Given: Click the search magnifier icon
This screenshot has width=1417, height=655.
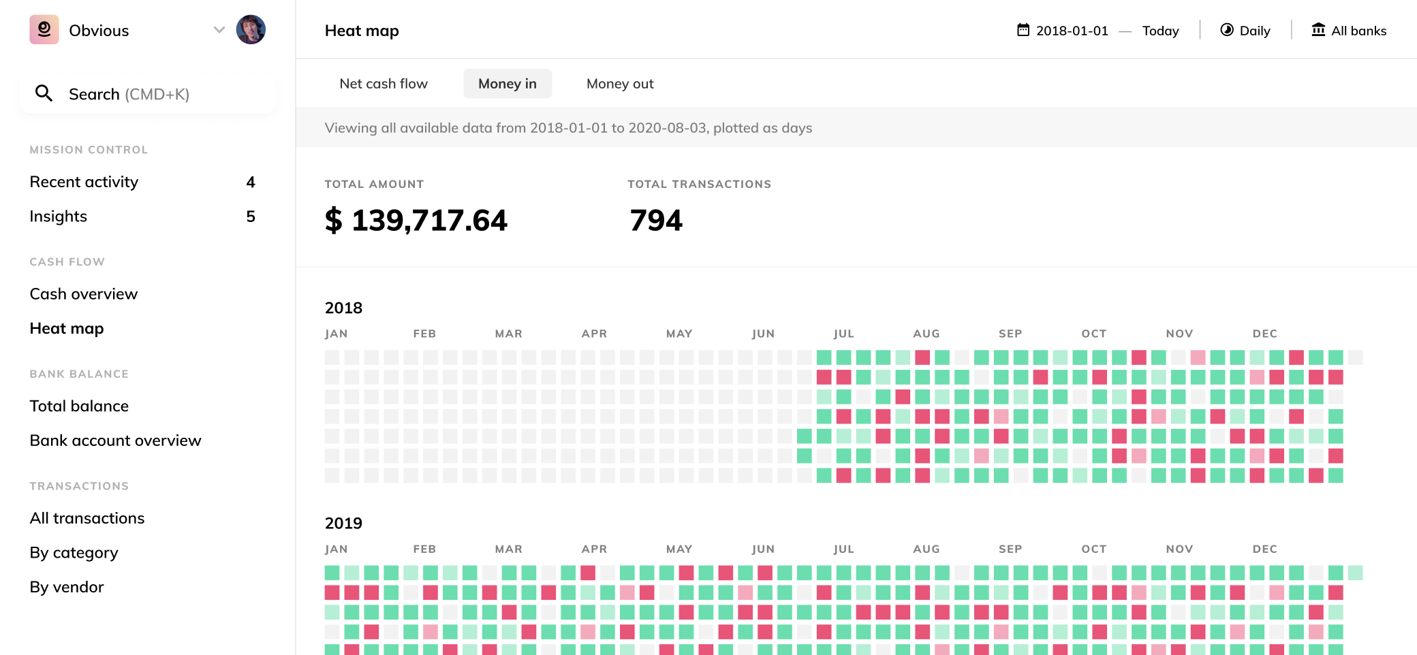Looking at the screenshot, I should 44,93.
